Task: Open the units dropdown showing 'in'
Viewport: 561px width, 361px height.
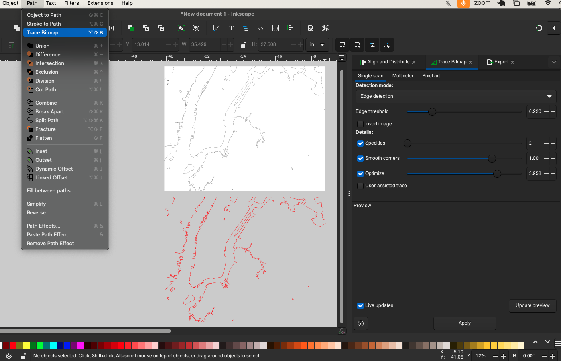Action: pos(317,45)
